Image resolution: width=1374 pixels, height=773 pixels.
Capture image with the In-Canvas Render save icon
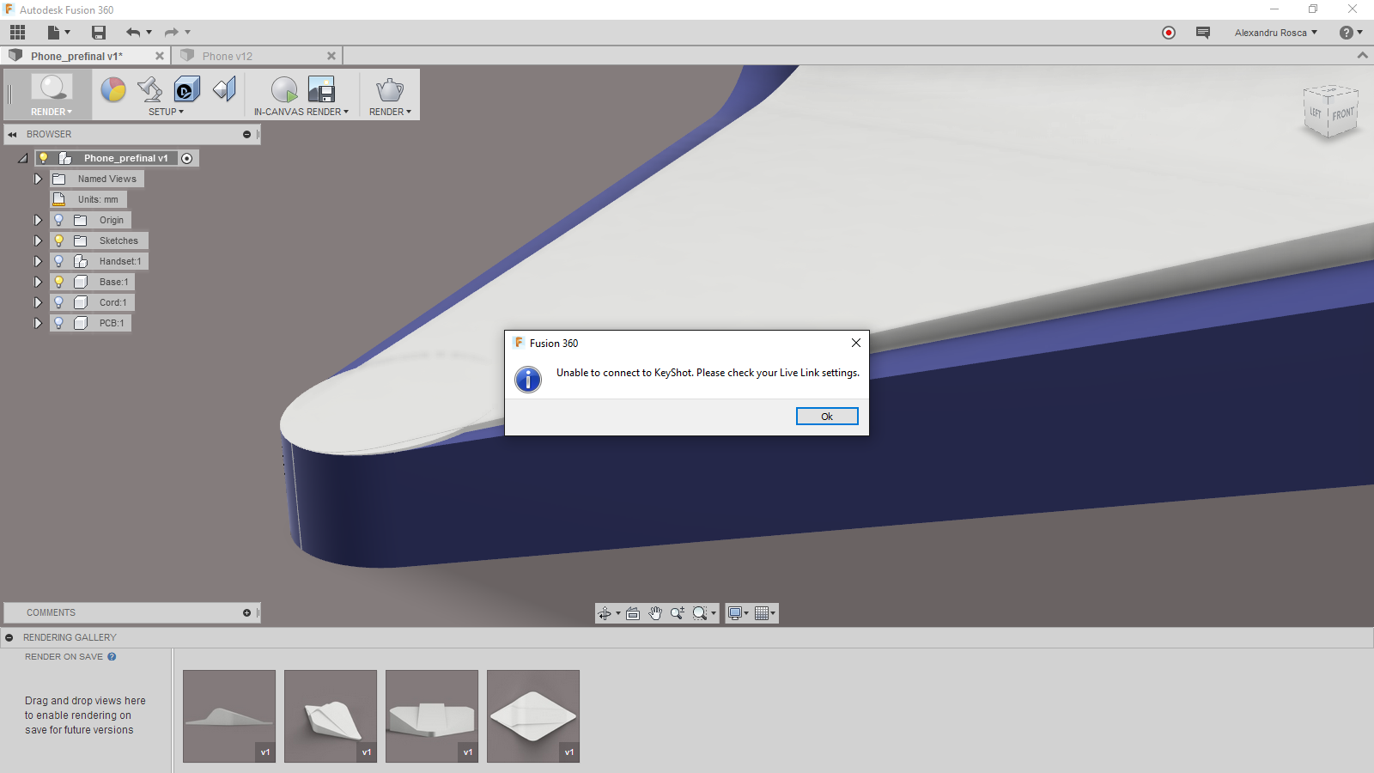point(322,88)
